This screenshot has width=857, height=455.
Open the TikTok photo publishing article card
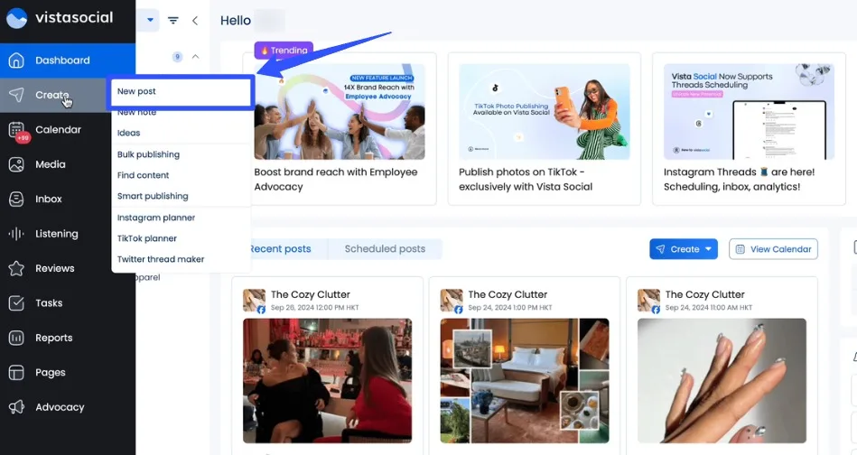(x=538, y=128)
